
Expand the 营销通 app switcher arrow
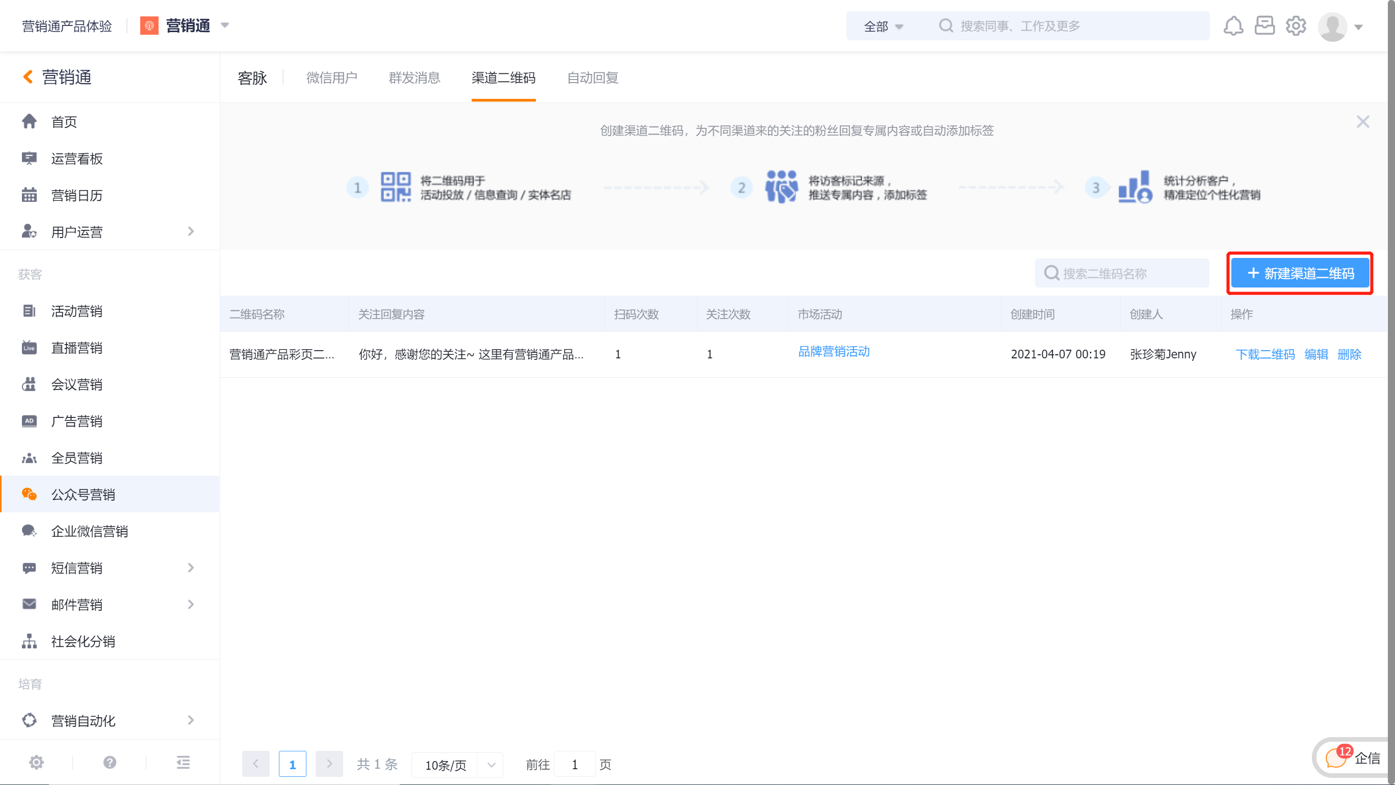[225, 25]
